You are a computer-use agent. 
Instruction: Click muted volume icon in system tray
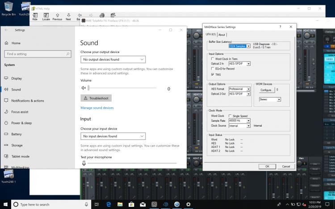304,205
